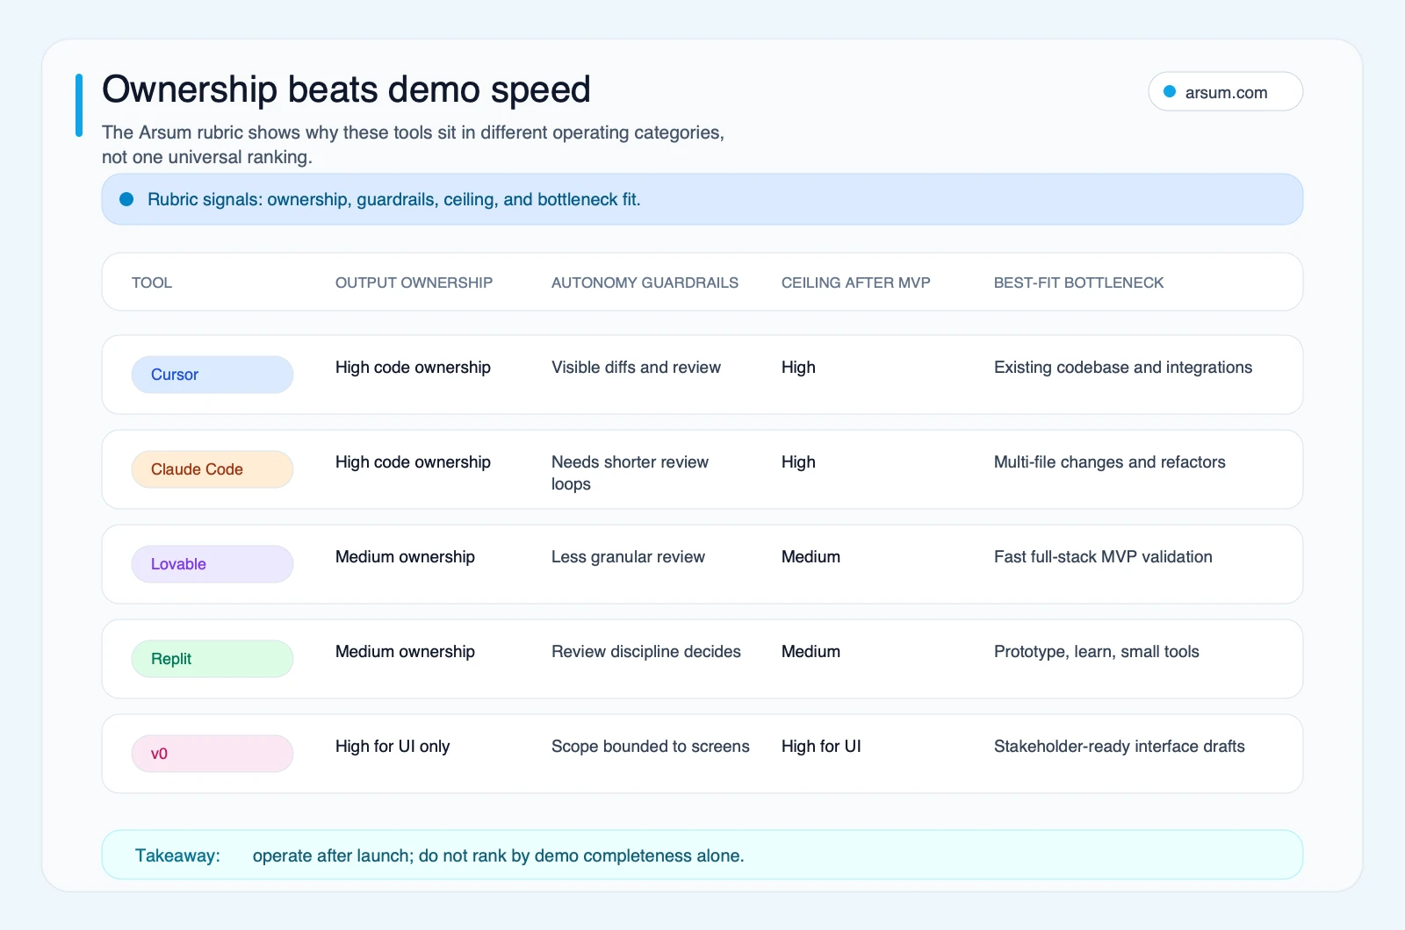
Task: Click 'High' ceiling in Cursor row
Action: 798,368
